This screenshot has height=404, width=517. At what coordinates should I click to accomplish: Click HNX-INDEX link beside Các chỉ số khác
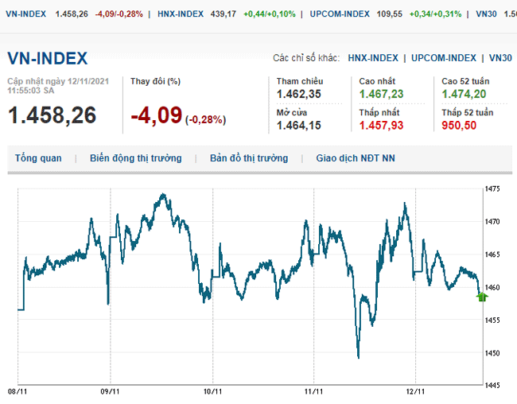tap(373, 58)
